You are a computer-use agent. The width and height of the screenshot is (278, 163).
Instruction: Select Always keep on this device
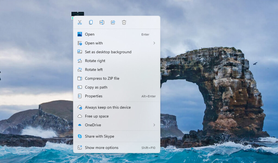point(108,108)
